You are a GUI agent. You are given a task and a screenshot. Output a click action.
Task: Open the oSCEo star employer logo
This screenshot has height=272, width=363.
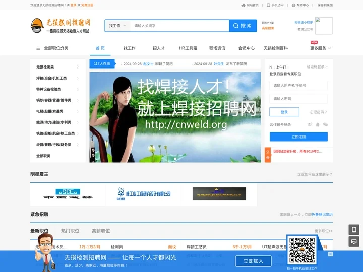tap(68, 194)
